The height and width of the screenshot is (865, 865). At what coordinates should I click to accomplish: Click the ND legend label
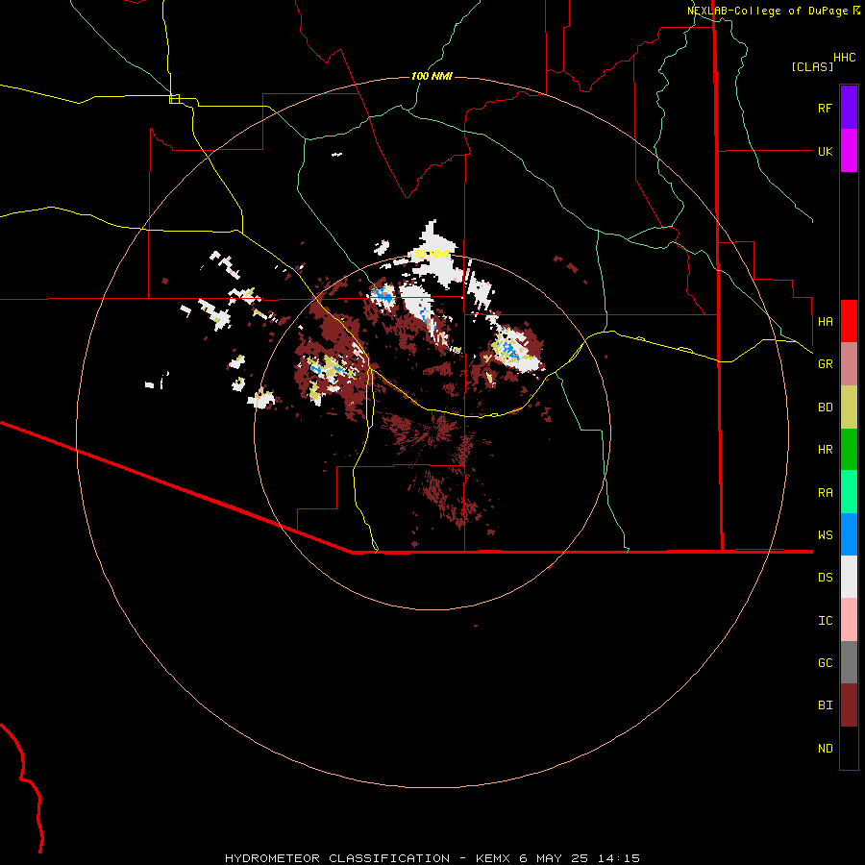coord(825,748)
